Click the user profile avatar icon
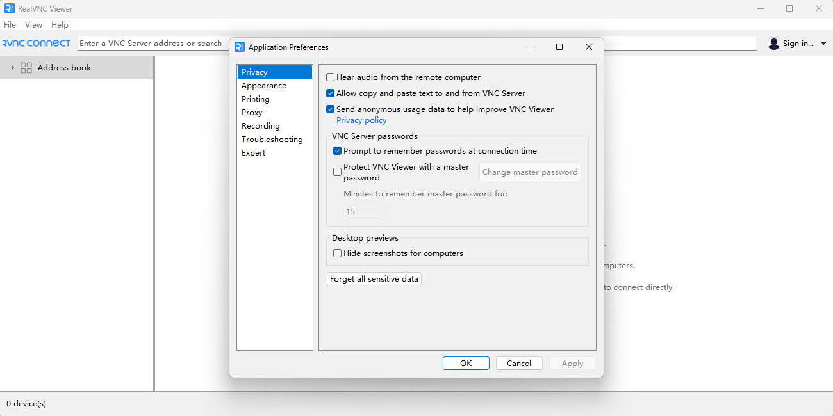 pyautogui.click(x=774, y=44)
